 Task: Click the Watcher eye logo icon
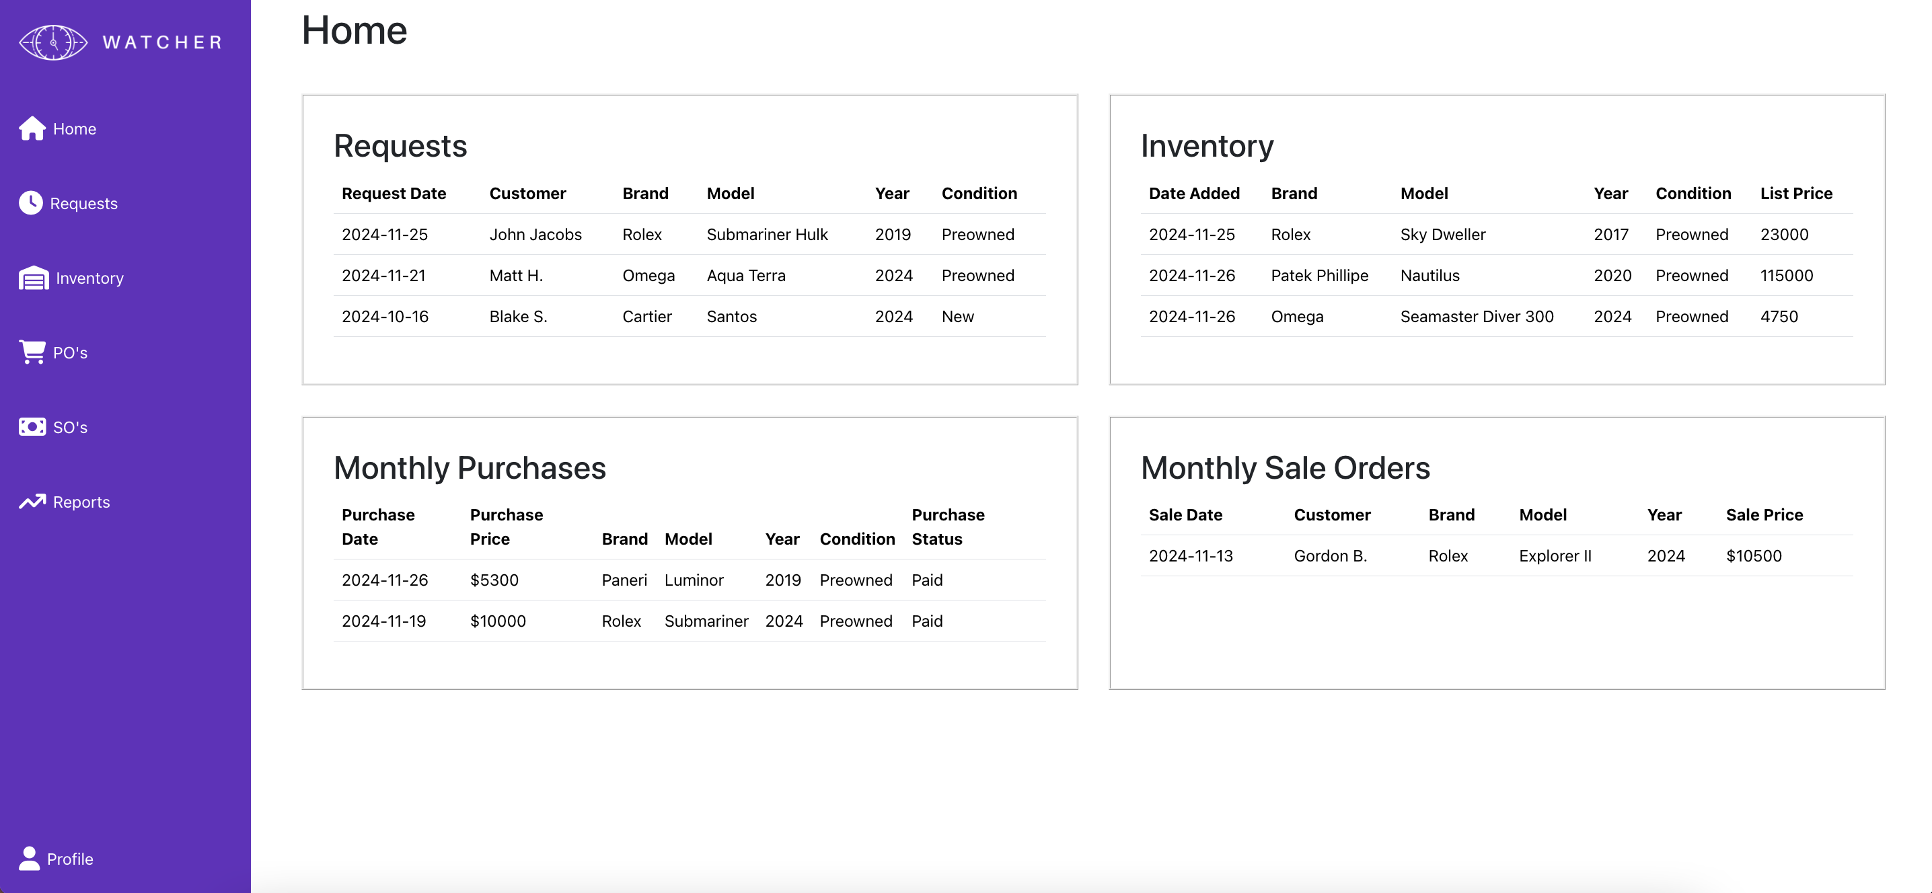point(53,43)
